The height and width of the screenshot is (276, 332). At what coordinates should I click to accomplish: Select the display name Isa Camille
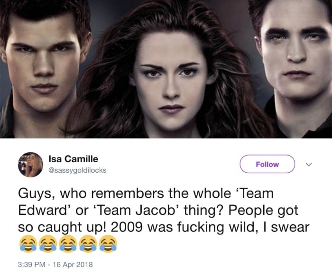(73, 159)
